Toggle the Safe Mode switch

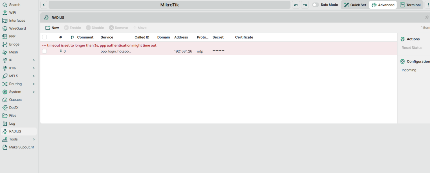click(x=316, y=5)
